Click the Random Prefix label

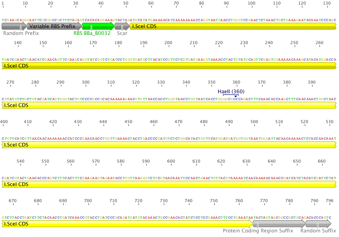click(20, 33)
